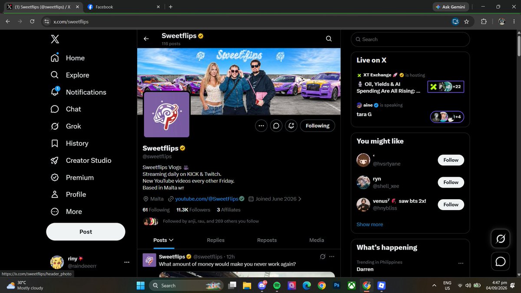
Task: Open the profile more options button
Action: coord(261,126)
